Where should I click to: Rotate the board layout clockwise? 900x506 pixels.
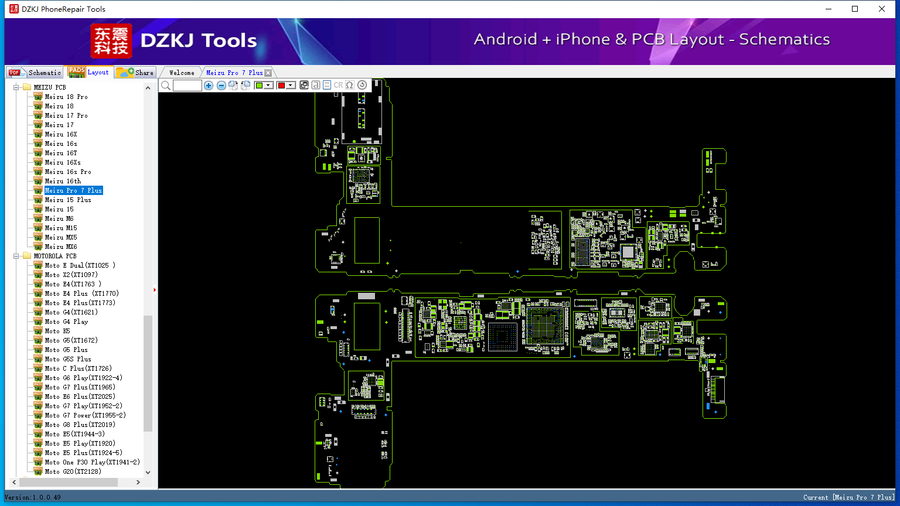(x=233, y=86)
